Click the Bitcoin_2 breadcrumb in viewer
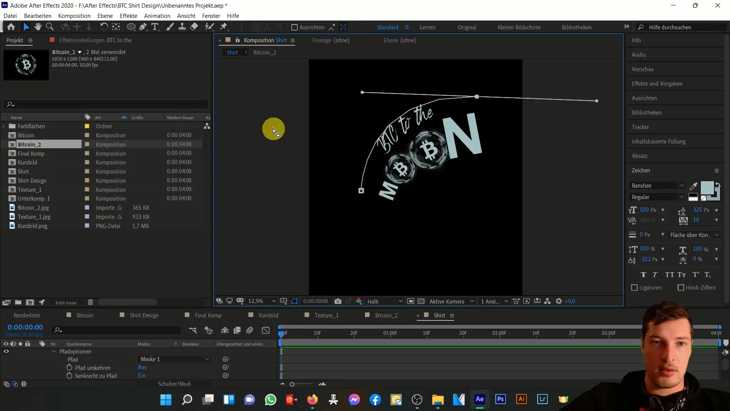730x411 pixels. 265,53
